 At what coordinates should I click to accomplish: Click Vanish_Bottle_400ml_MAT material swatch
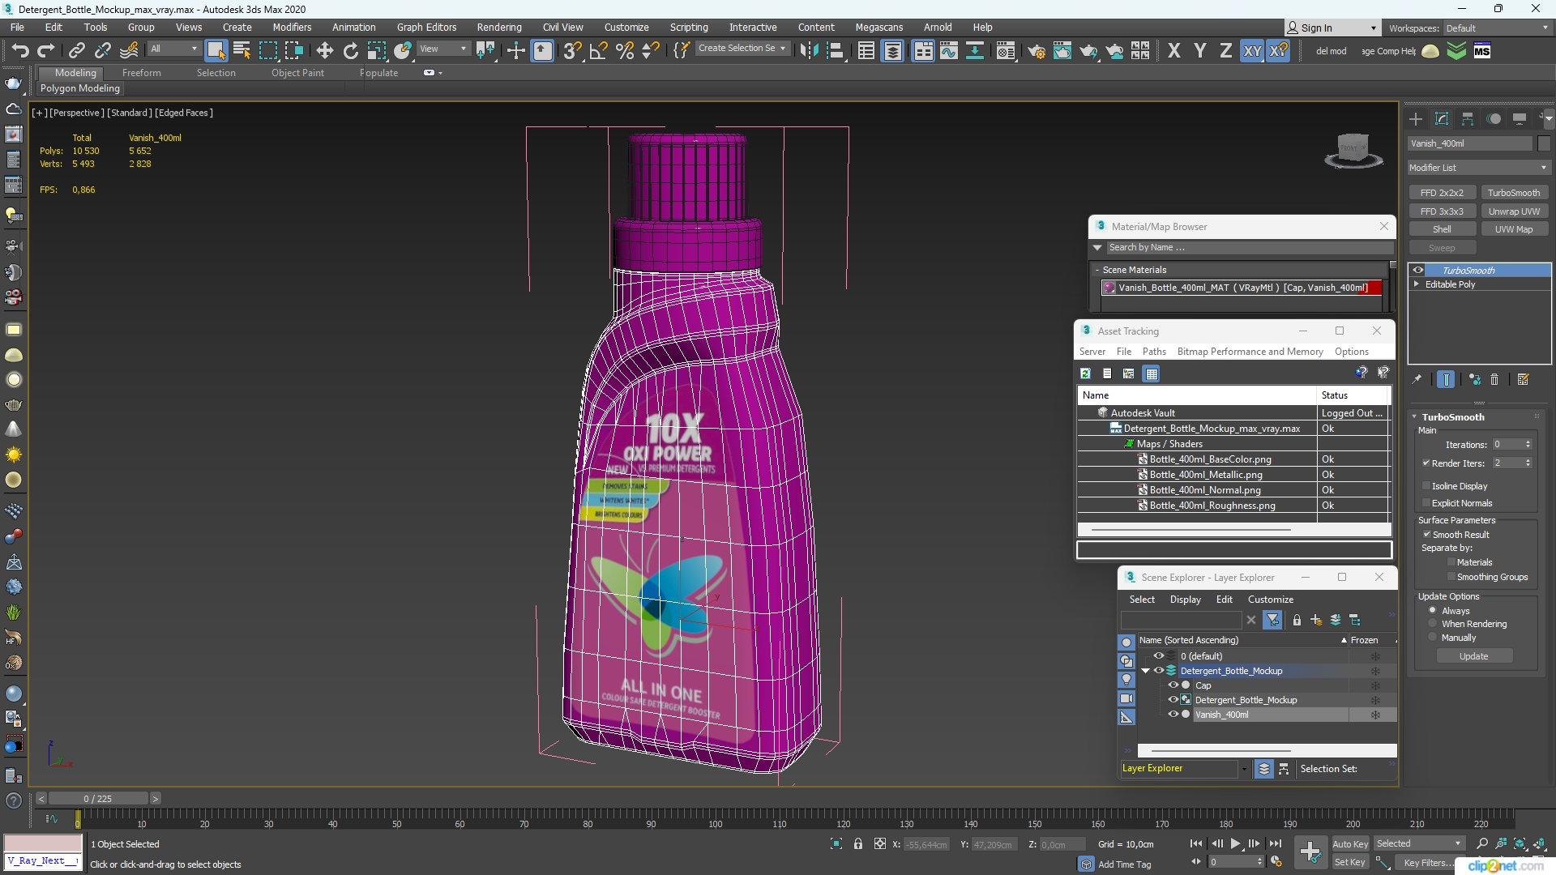1109,288
